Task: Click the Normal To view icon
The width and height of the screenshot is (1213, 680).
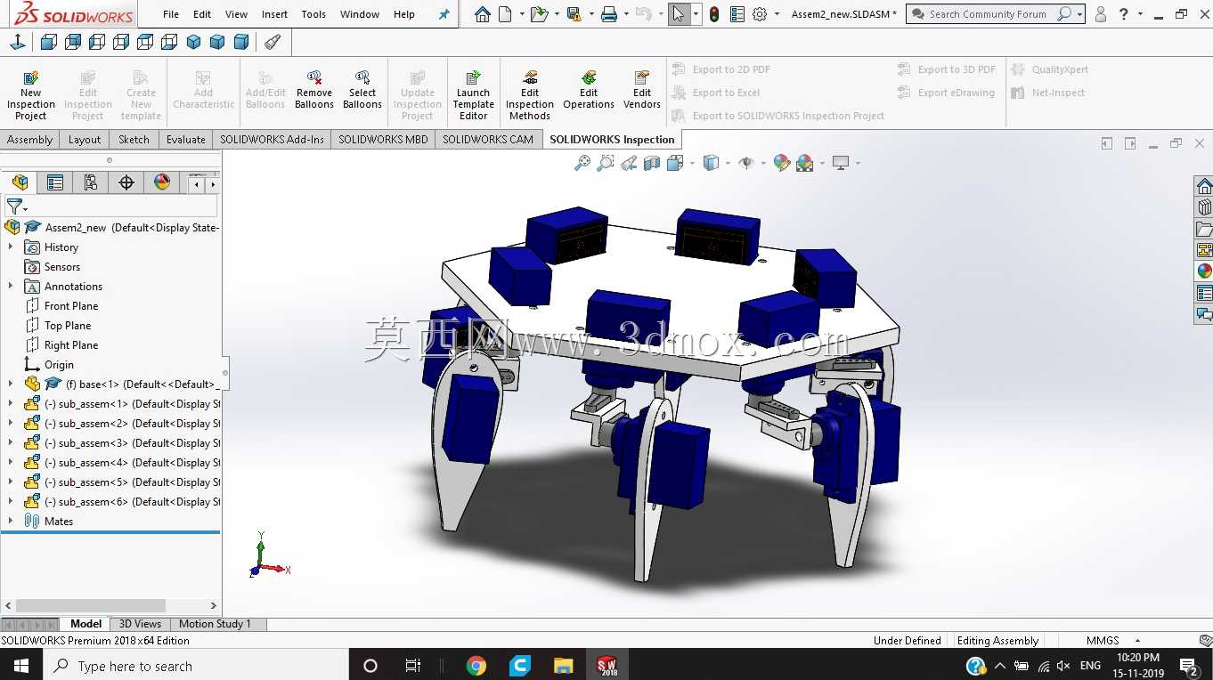Action: pos(18,42)
